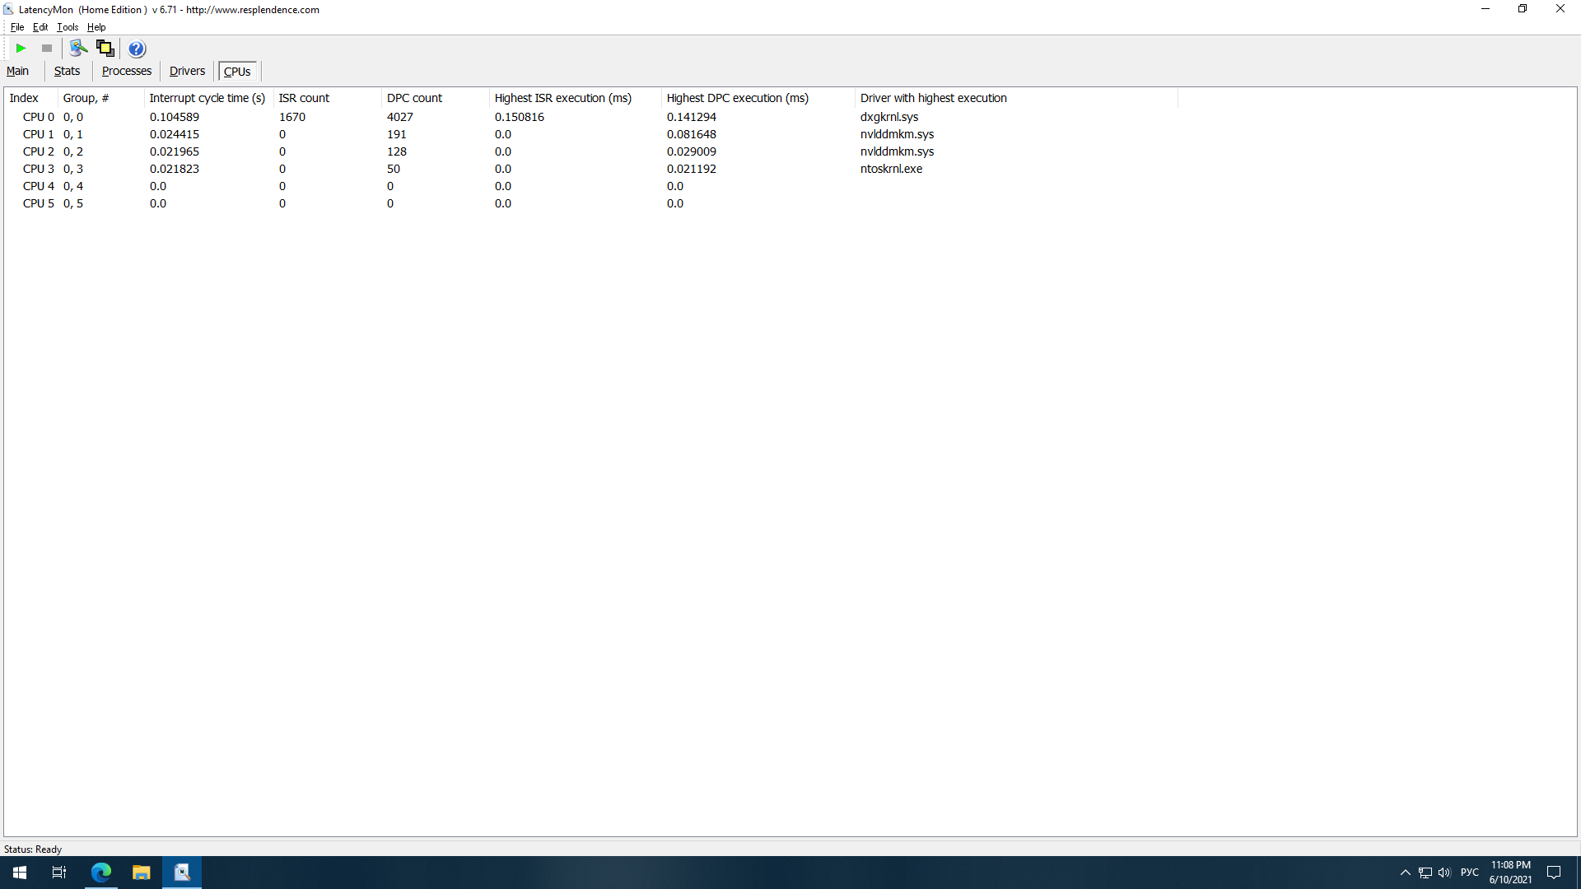Switch to the Stats tab

coord(67,72)
